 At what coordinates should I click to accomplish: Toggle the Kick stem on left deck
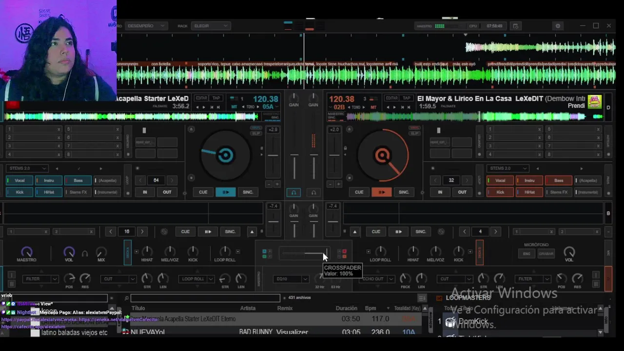point(19,192)
